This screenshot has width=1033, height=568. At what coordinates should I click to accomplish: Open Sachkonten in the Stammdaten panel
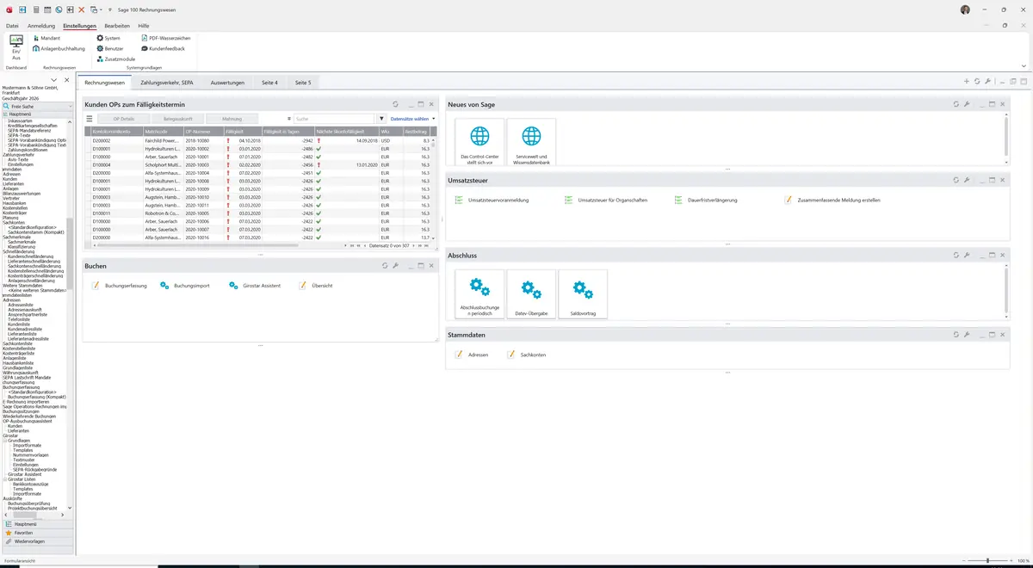[x=527, y=355]
